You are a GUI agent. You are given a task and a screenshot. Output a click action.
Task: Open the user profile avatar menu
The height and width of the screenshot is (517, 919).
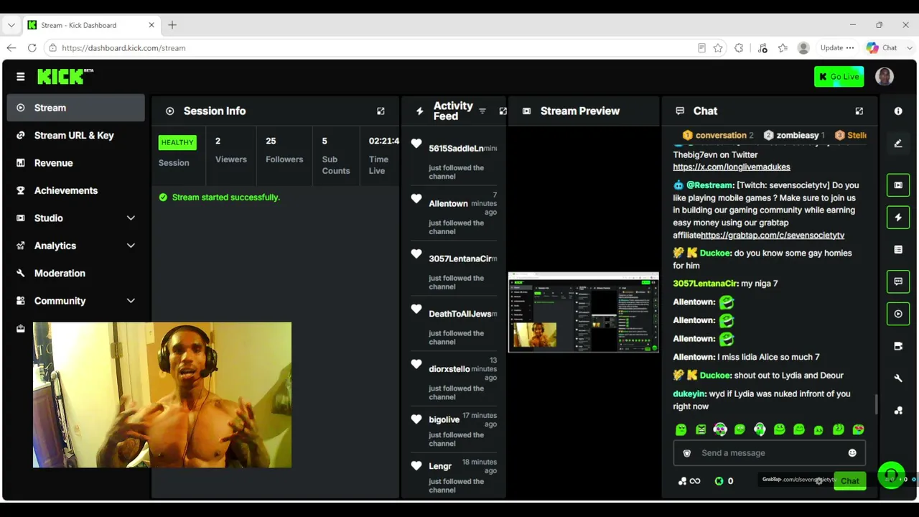point(885,76)
